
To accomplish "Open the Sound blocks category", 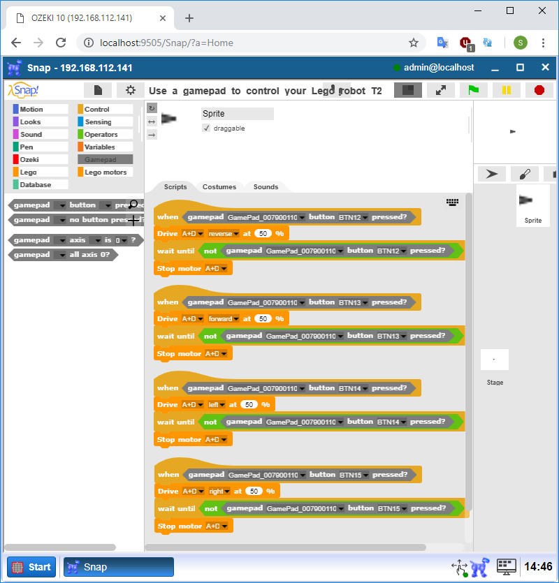I will coord(41,134).
